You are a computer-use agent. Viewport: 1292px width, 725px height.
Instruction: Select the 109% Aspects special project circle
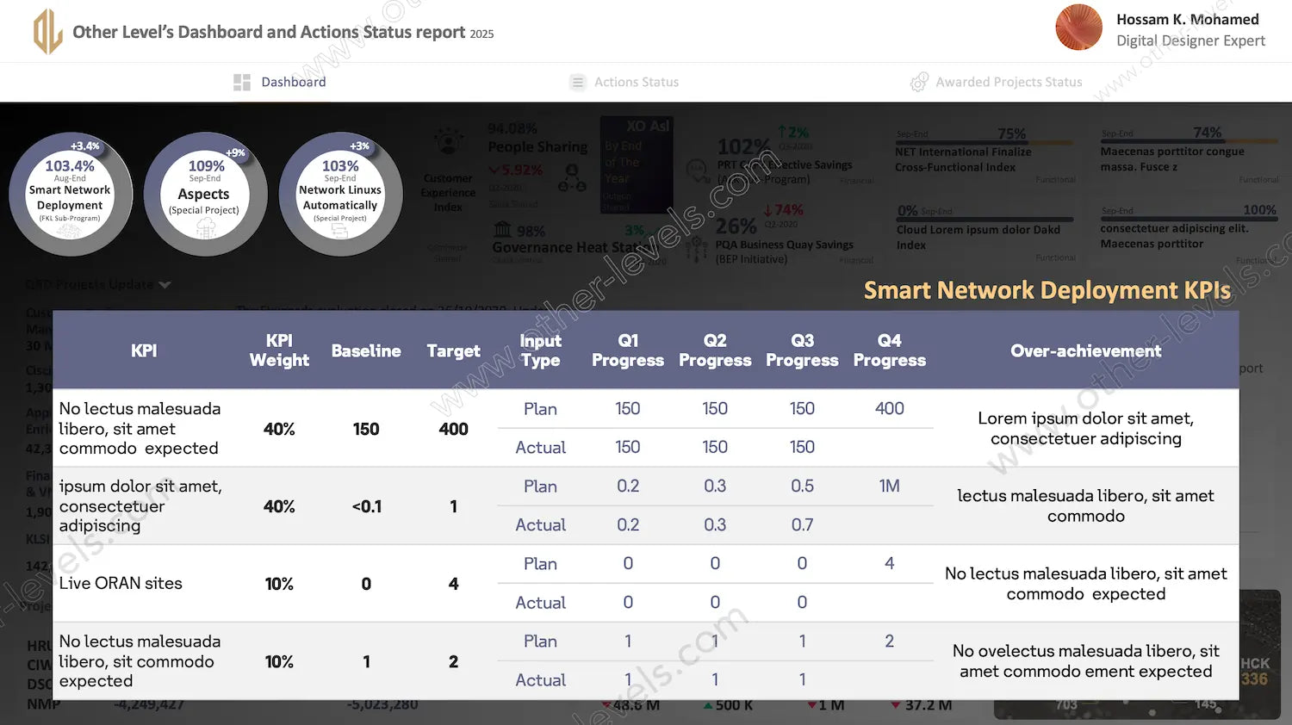[x=205, y=195]
